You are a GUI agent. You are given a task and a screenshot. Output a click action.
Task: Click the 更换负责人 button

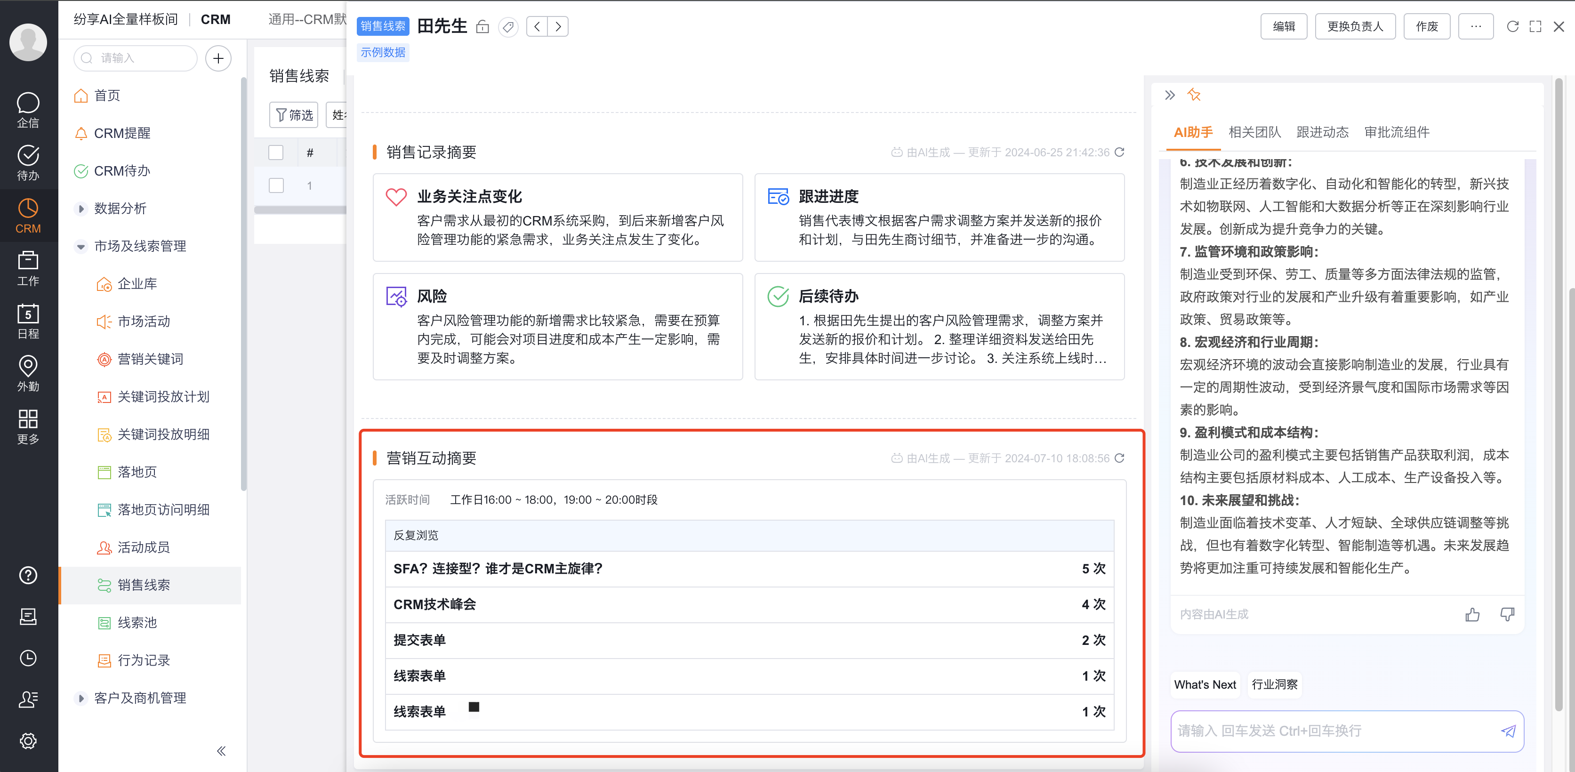click(1355, 27)
